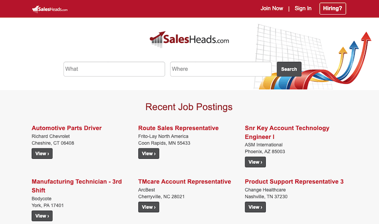
Task: Select the text Bodycote
Action: [x=41, y=198]
